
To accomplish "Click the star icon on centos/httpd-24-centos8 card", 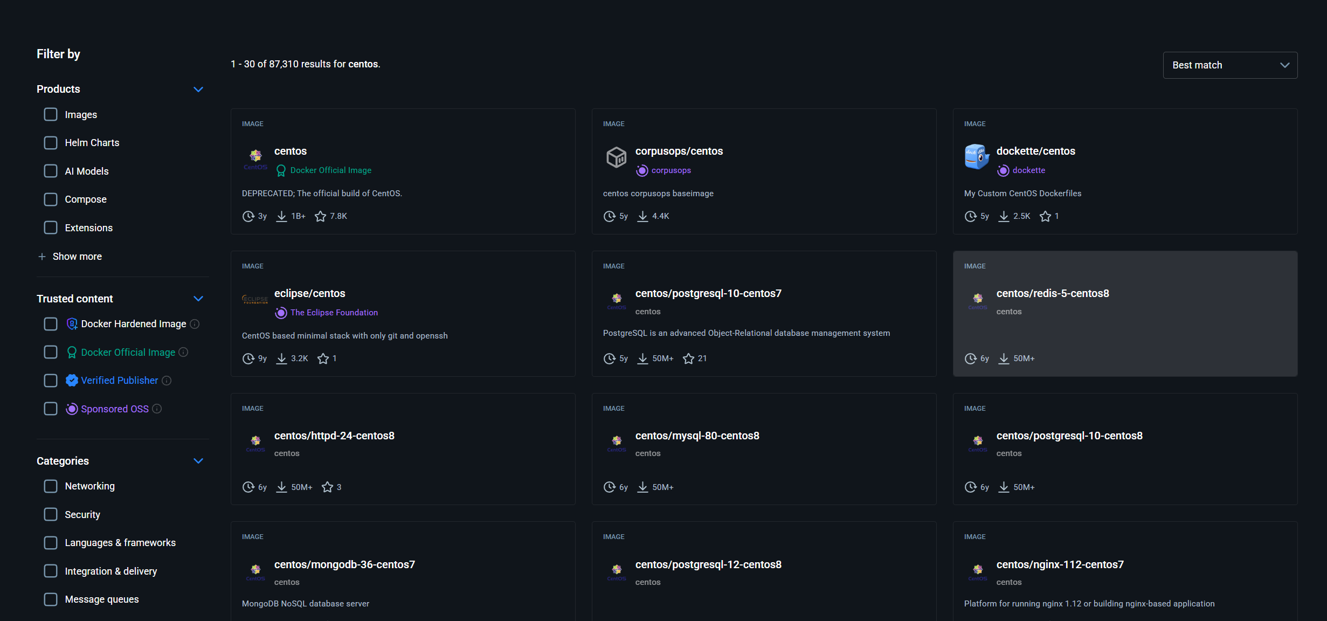I will tap(327, 487).
